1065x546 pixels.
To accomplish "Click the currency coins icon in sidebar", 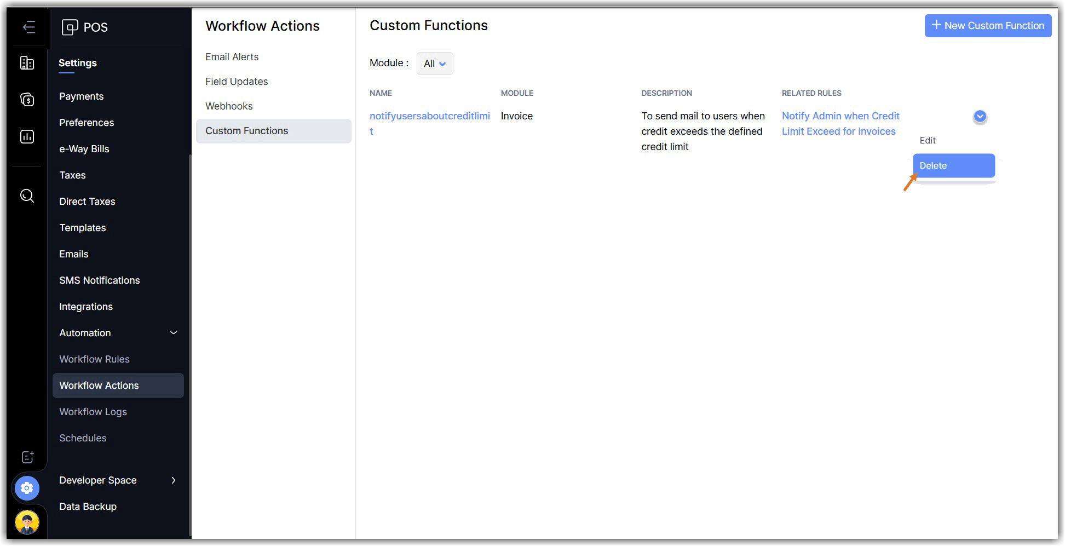I will point(27,100).
